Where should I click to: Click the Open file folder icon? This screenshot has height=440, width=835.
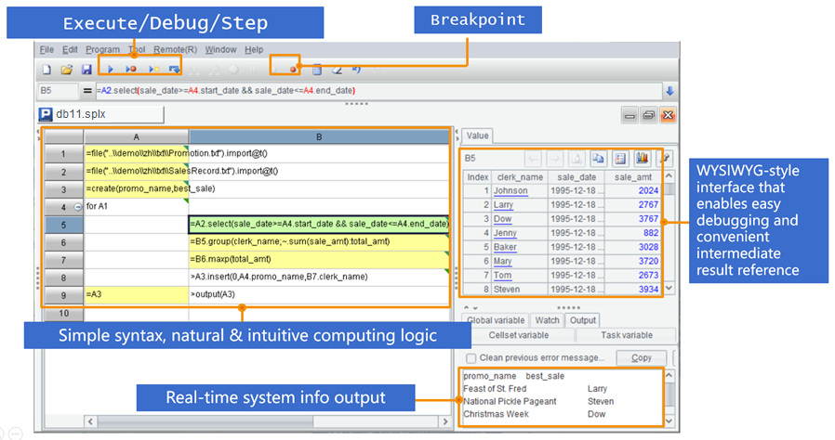[67, 70]
